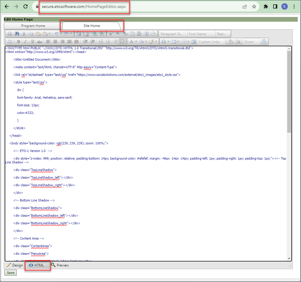Click the editor vertical scrollbar thumb

point(289,92)
